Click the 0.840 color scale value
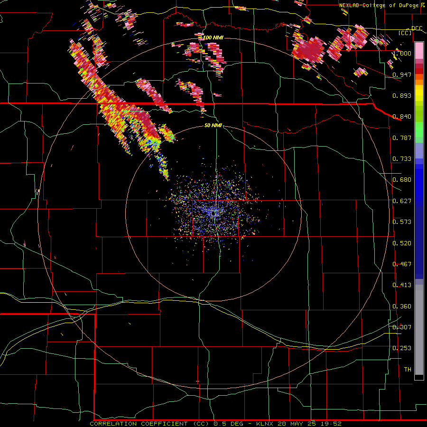This screenshot has width=427, height=427. (x=402, y=117)
